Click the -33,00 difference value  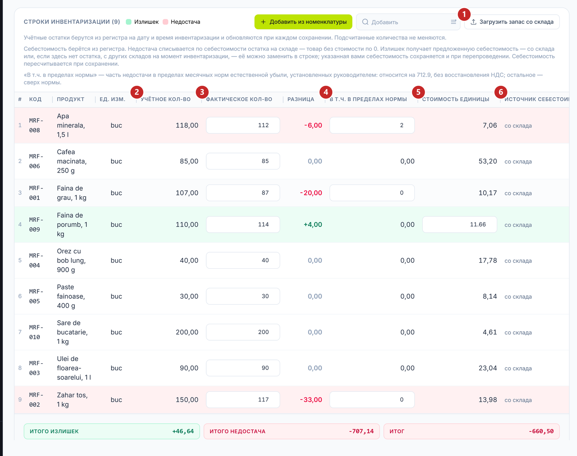(x=311, y=400)
